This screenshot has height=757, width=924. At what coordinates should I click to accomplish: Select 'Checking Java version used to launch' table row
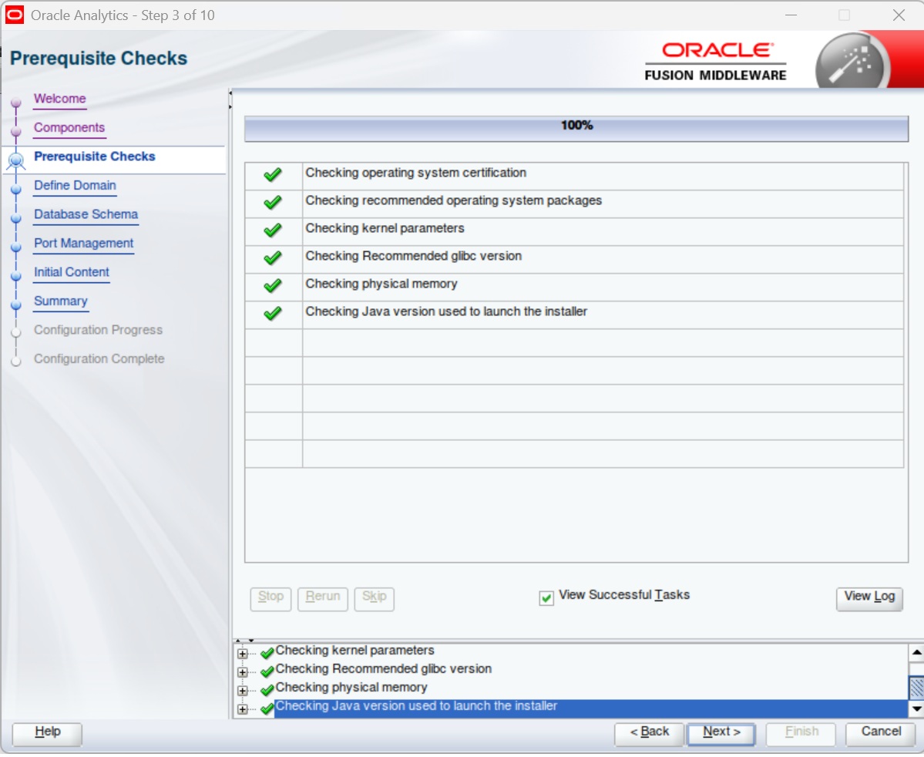(574, 313)
